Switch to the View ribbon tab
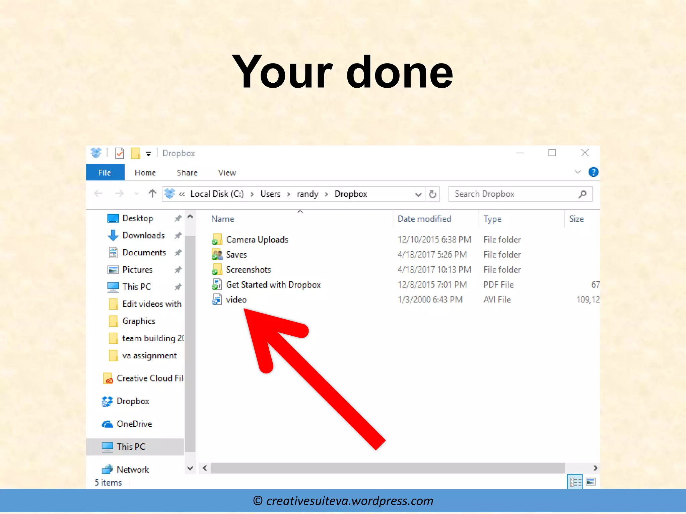Screen dimensions: 686x514 coord(227,173)
